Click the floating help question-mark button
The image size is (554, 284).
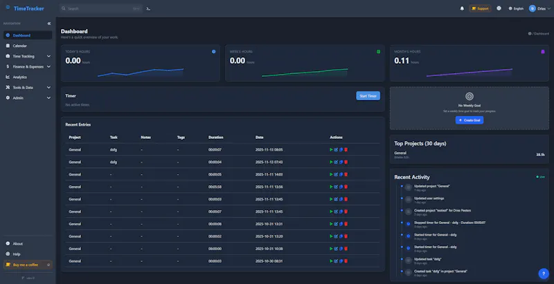[544, 274]
